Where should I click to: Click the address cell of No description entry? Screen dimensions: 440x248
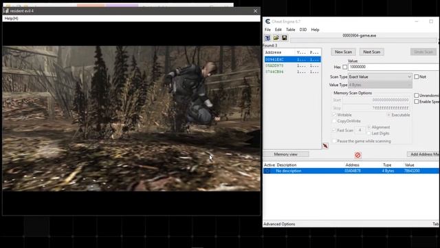point(353,171)
